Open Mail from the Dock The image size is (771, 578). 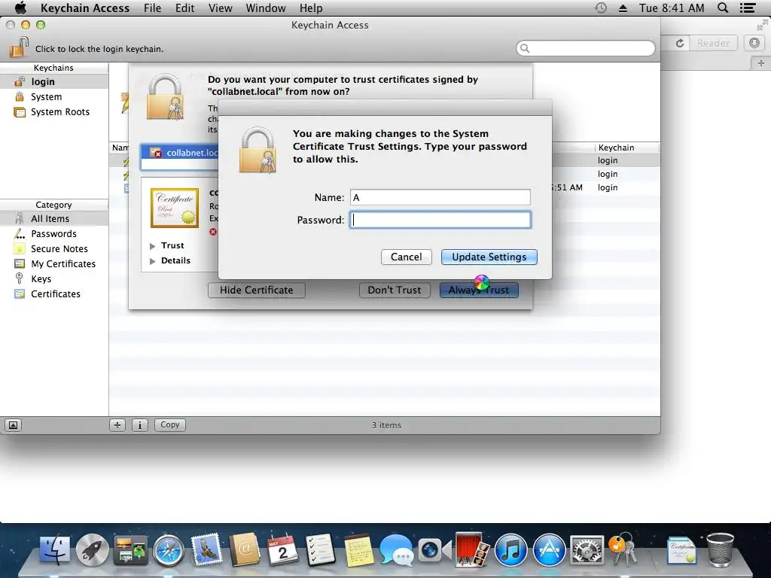click(x=206, y=548)
